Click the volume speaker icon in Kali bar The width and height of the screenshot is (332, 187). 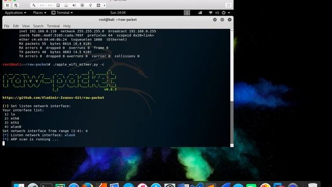click(217, 12)
